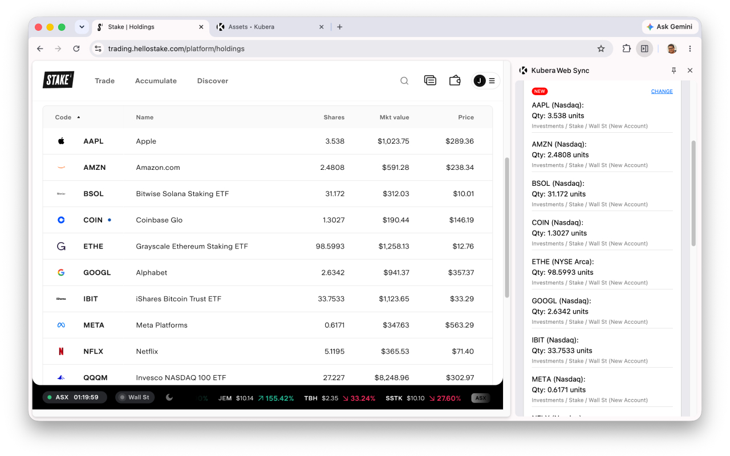This screenshot has height=456, width=730.
Task: Click the ASX badge beside the ticker
Action: tap(481, 398)
